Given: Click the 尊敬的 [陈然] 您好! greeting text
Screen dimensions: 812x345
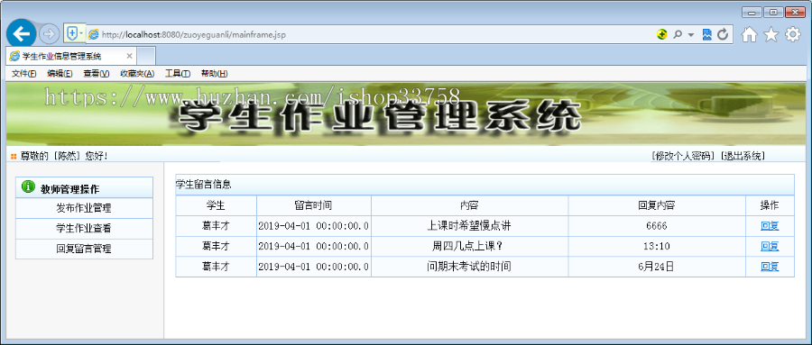Looking at the screenshot, I should tap(64, 156).
